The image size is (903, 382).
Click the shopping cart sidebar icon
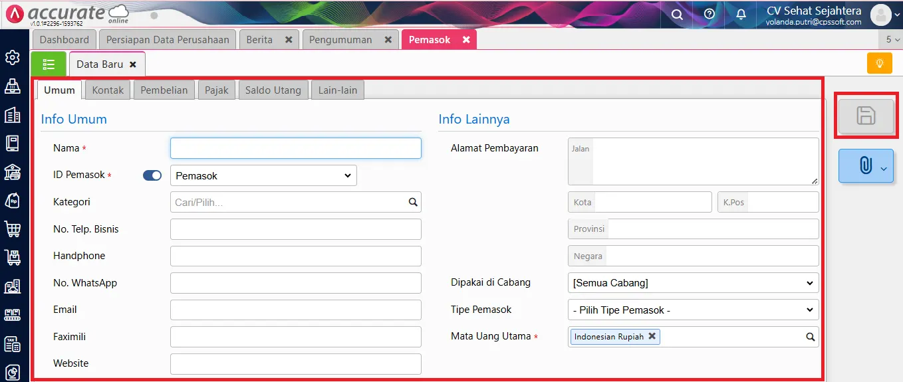(x=13, y=229)
